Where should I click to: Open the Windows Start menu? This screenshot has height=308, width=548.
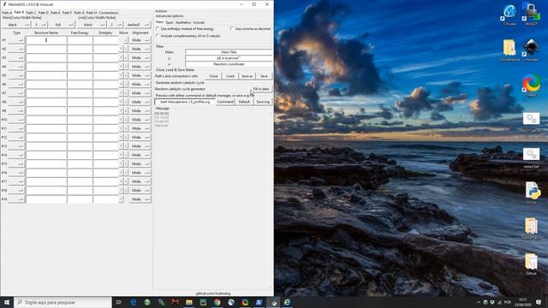(x=7, y=302)
